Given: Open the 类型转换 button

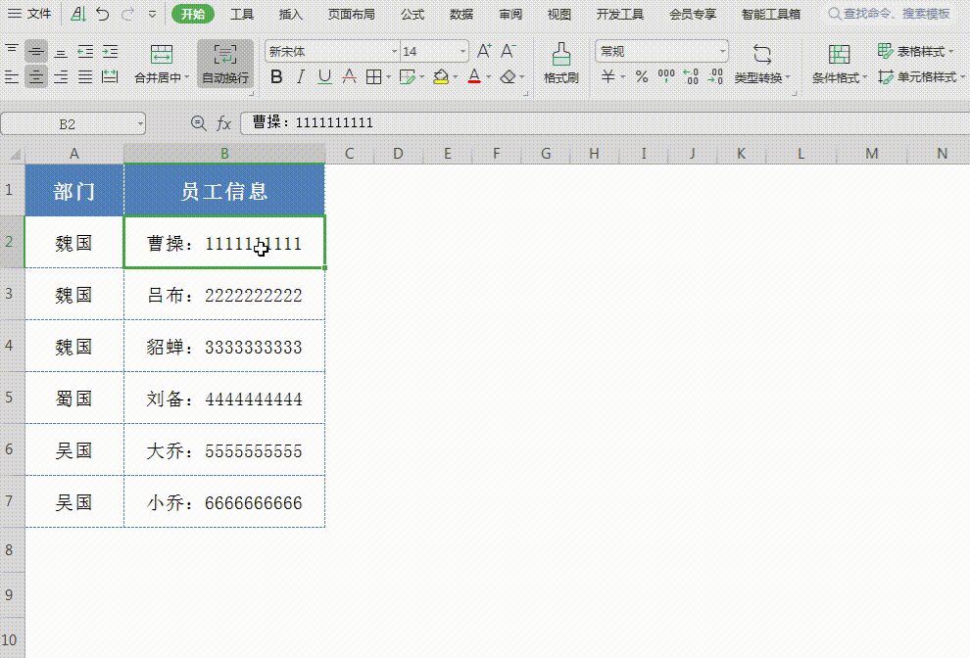Looking at the screenshot, I should click(761, 64).
